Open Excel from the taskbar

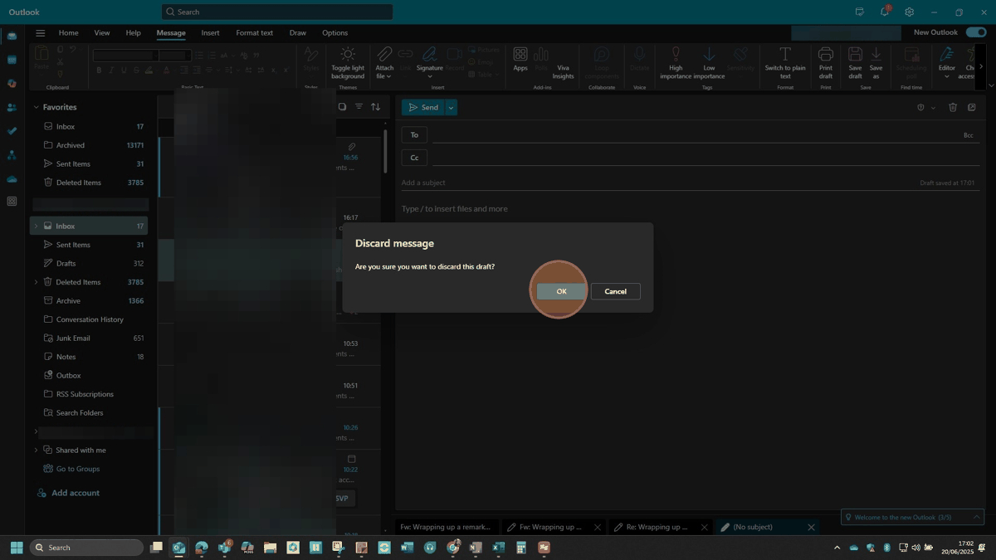tap(498, 548)
